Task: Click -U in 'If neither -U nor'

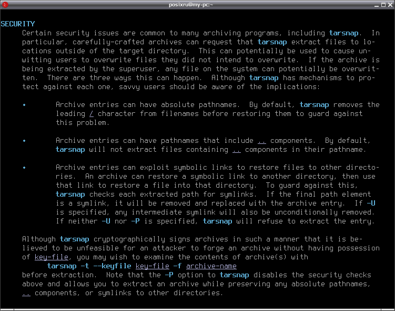Action: click(x=106, y=221)
